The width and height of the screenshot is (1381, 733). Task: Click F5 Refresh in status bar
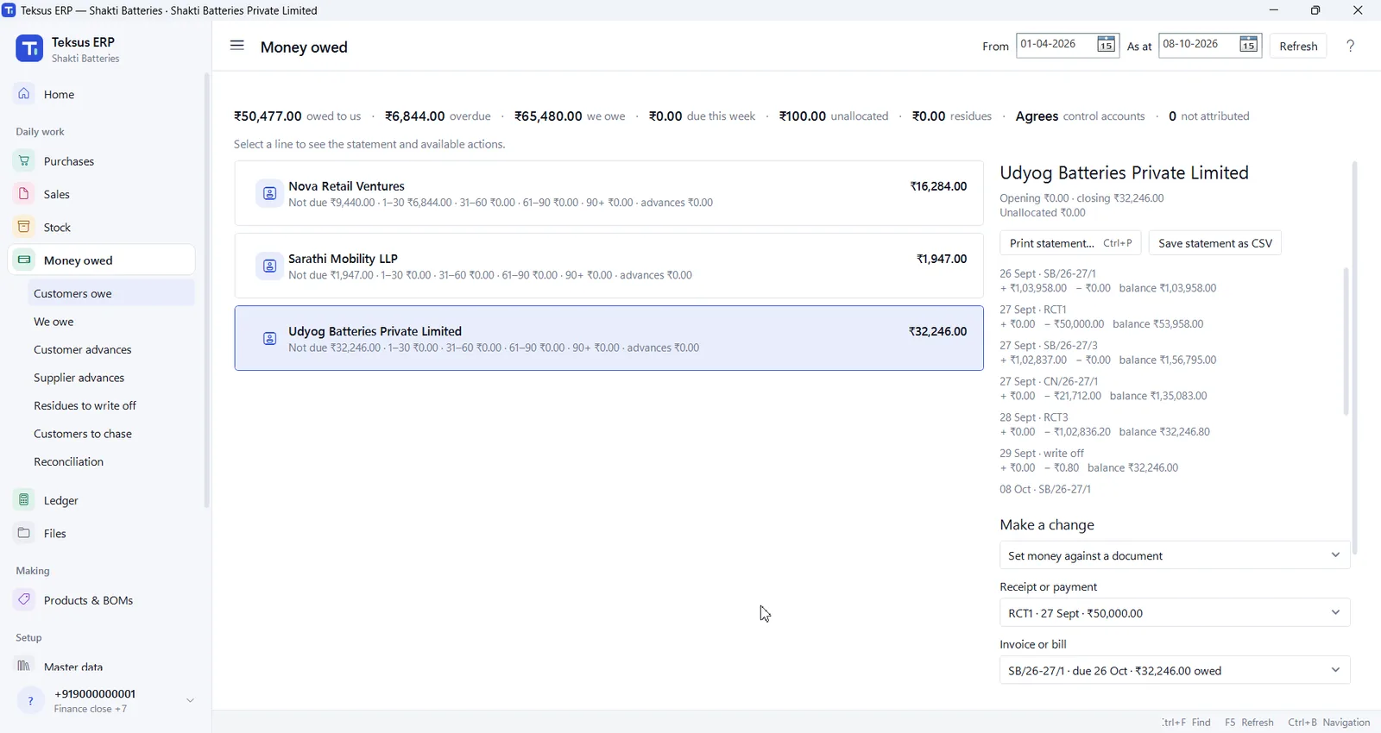click(1249, 722)
